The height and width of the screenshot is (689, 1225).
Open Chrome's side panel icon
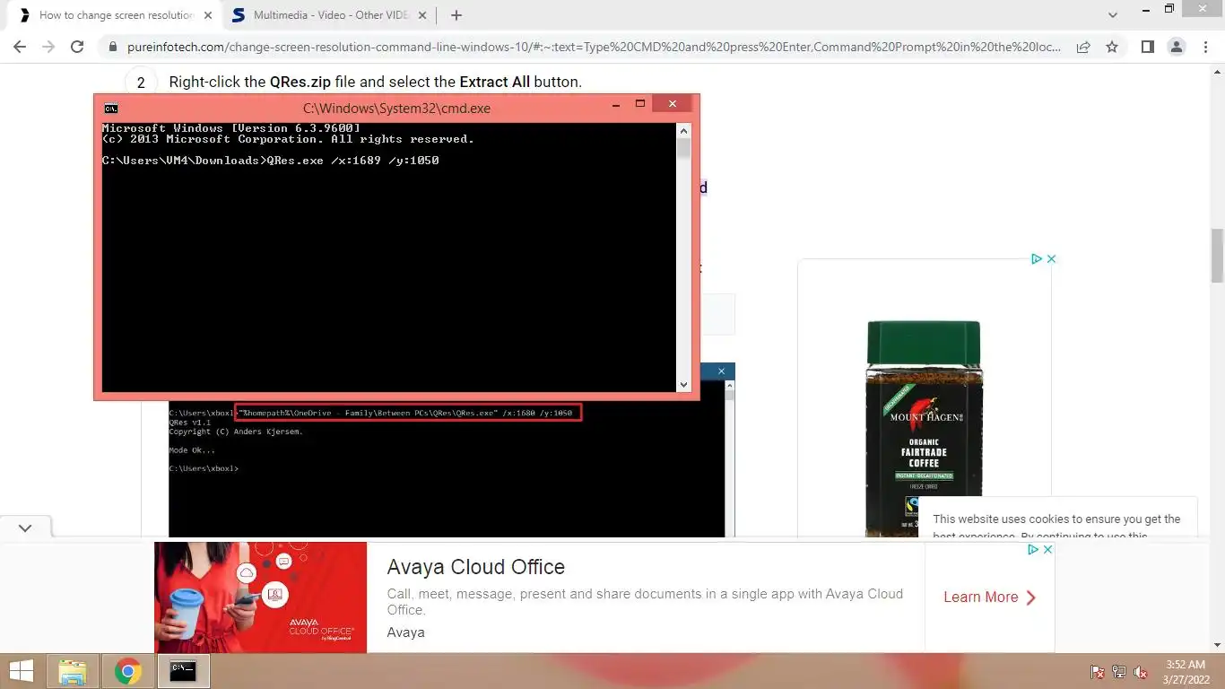pos(1147,47)
